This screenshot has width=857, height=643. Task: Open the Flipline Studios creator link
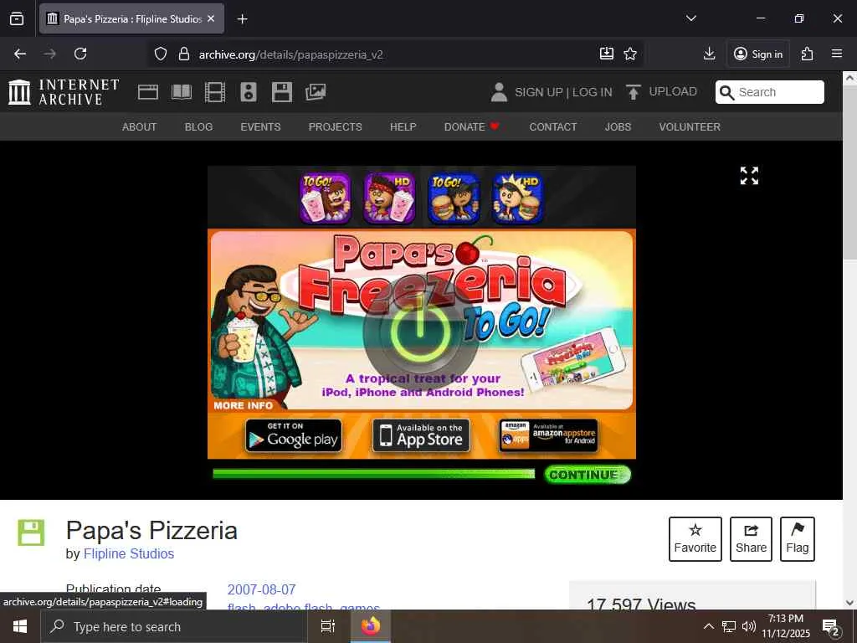click(128, 554)
